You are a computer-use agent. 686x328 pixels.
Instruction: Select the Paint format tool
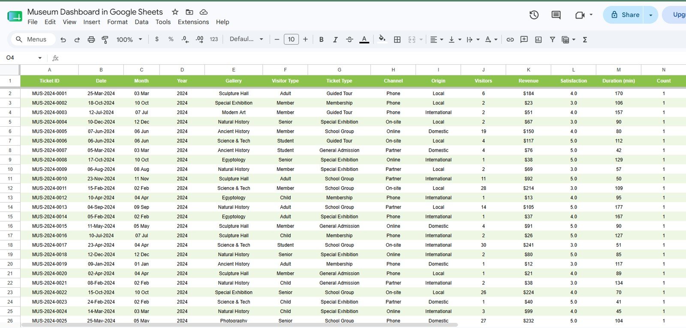105,39
